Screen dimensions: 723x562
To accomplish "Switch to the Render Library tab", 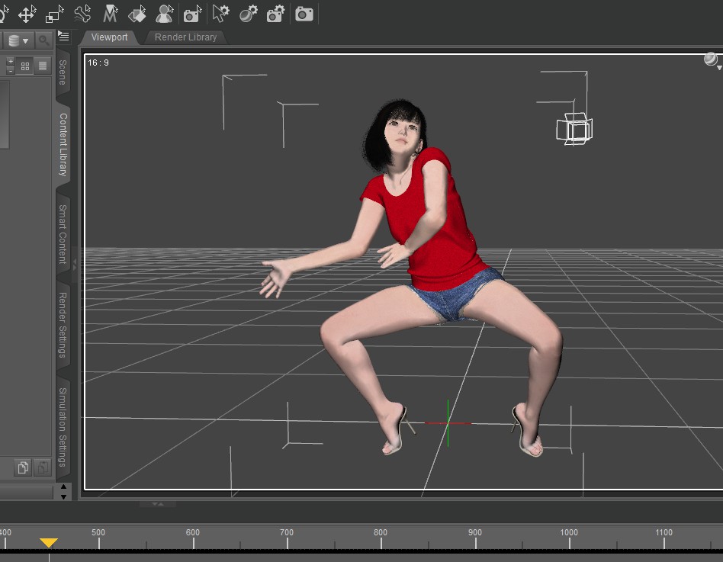I will [185, 37].
